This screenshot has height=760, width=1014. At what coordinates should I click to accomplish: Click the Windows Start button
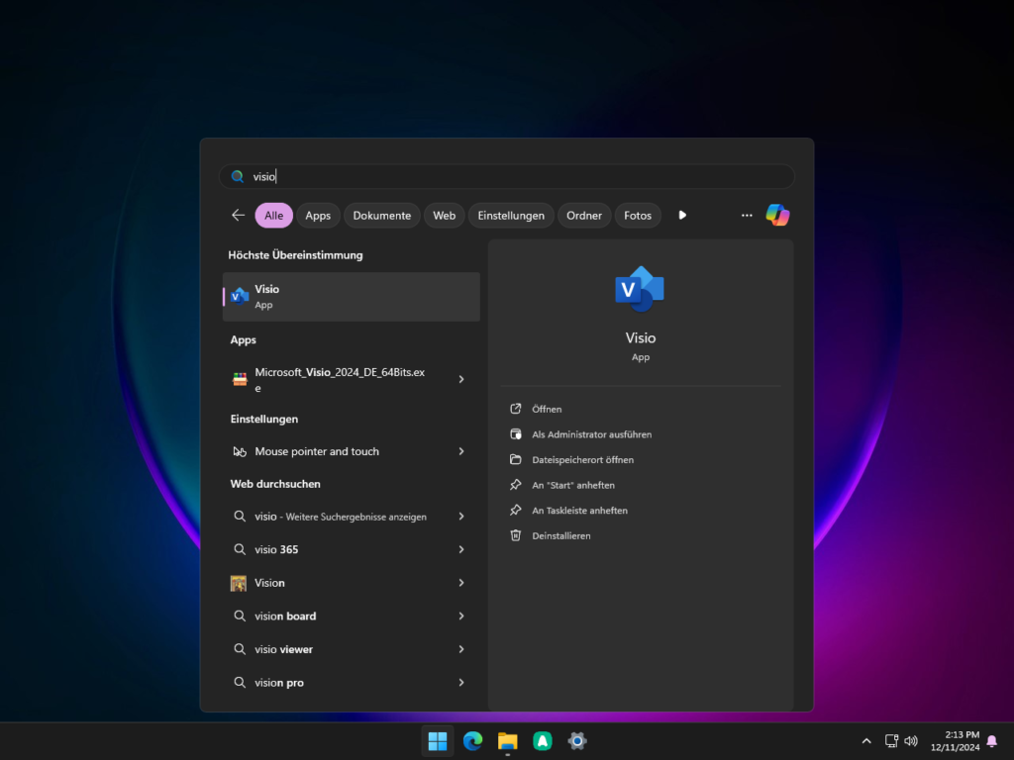point(438,740)
